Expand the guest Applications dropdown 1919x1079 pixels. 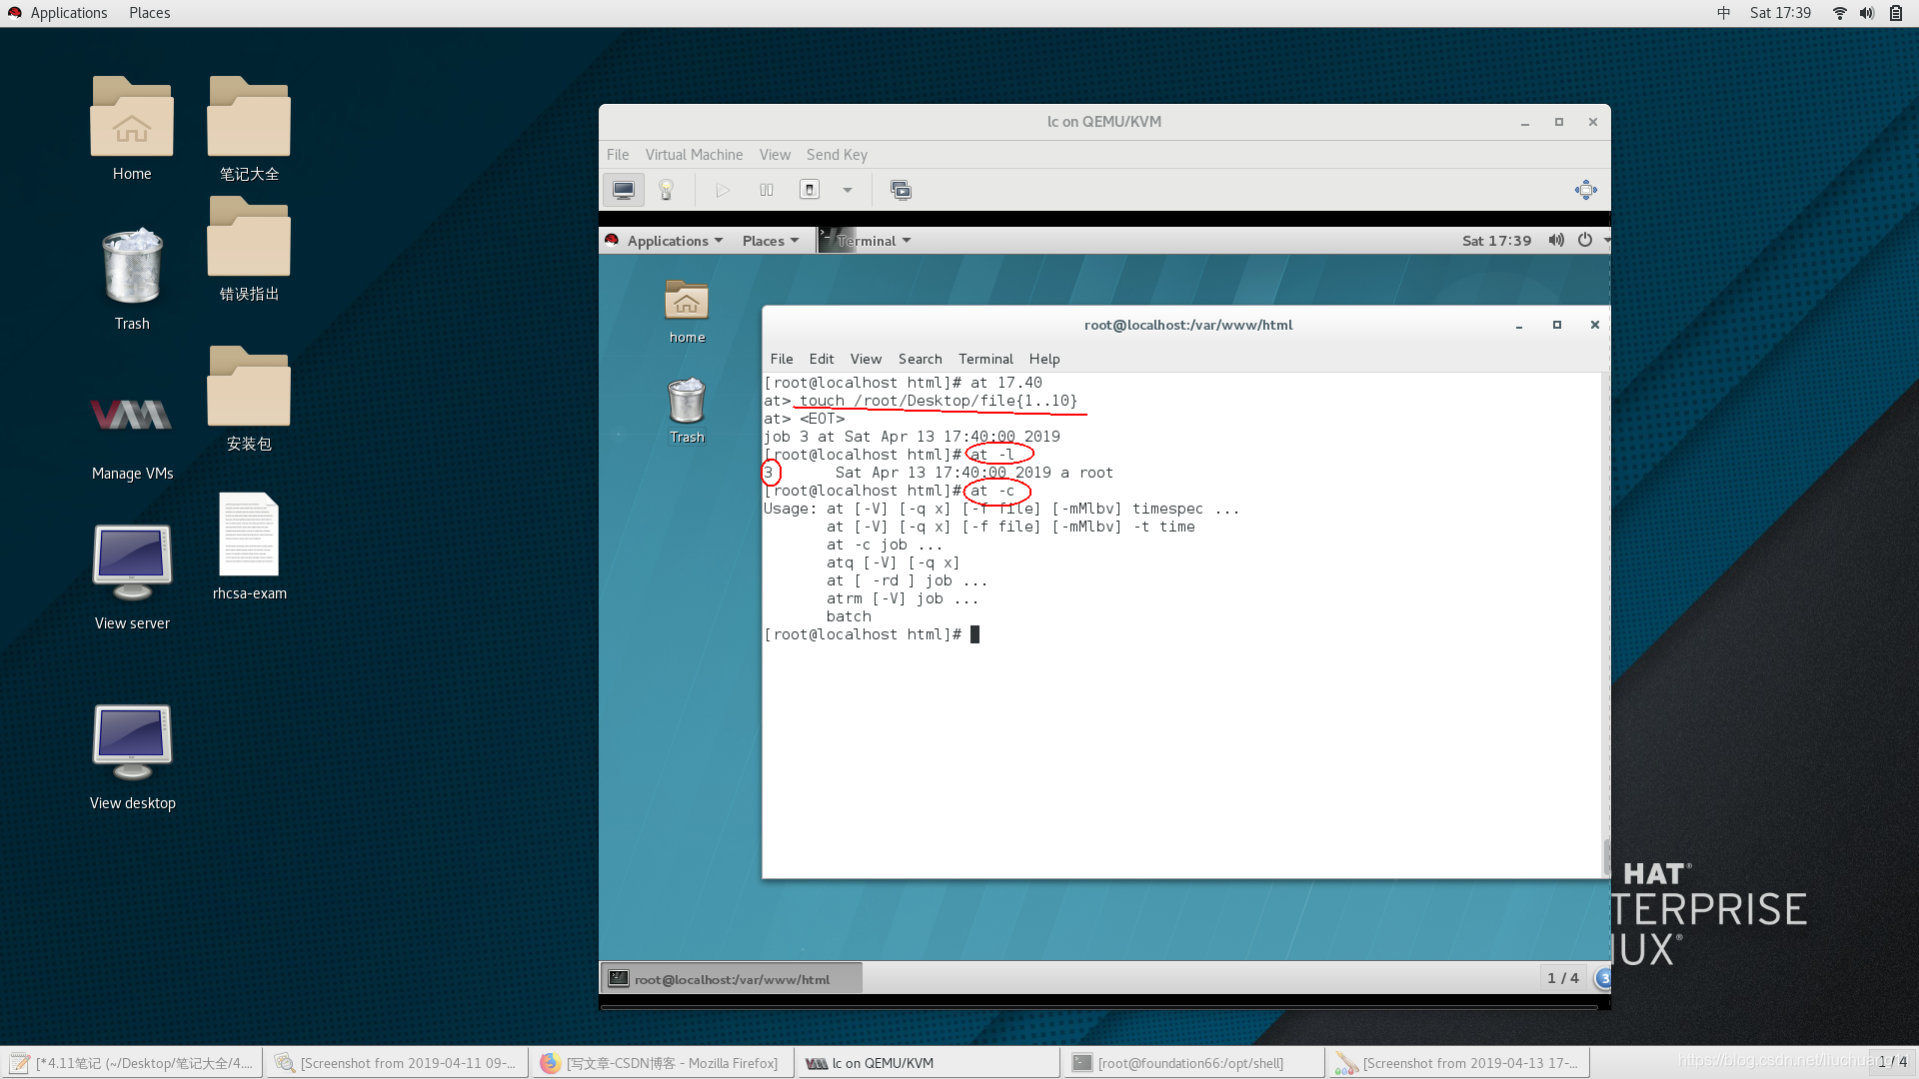[x=674, y=241]
